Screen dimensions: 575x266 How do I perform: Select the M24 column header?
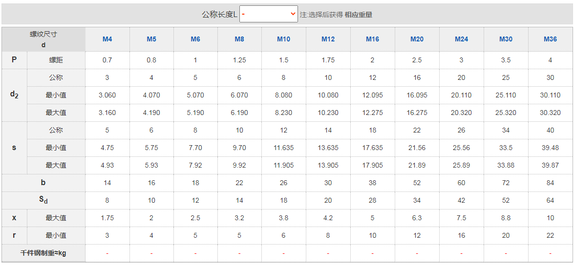(461, 39)
